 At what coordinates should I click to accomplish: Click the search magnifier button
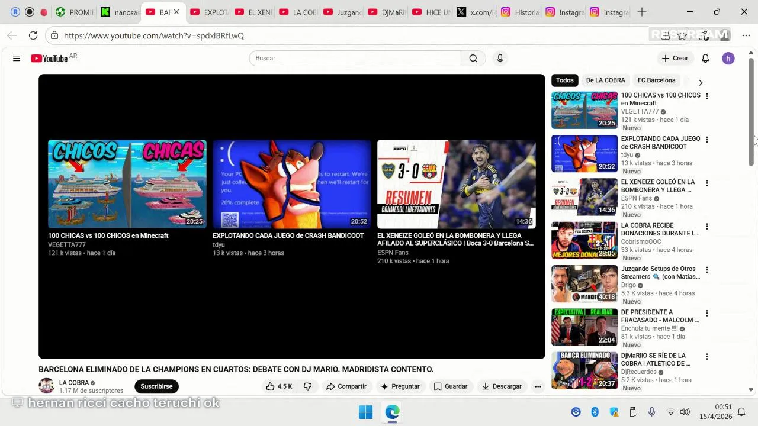pyautogui.click(x=473, y=58)
